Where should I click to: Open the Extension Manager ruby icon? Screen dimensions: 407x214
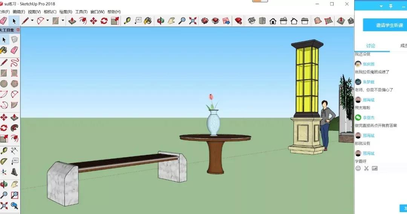click(x=238, y=21)
